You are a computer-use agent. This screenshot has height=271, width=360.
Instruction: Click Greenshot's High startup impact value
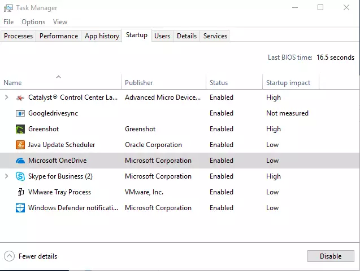[274, 129]
